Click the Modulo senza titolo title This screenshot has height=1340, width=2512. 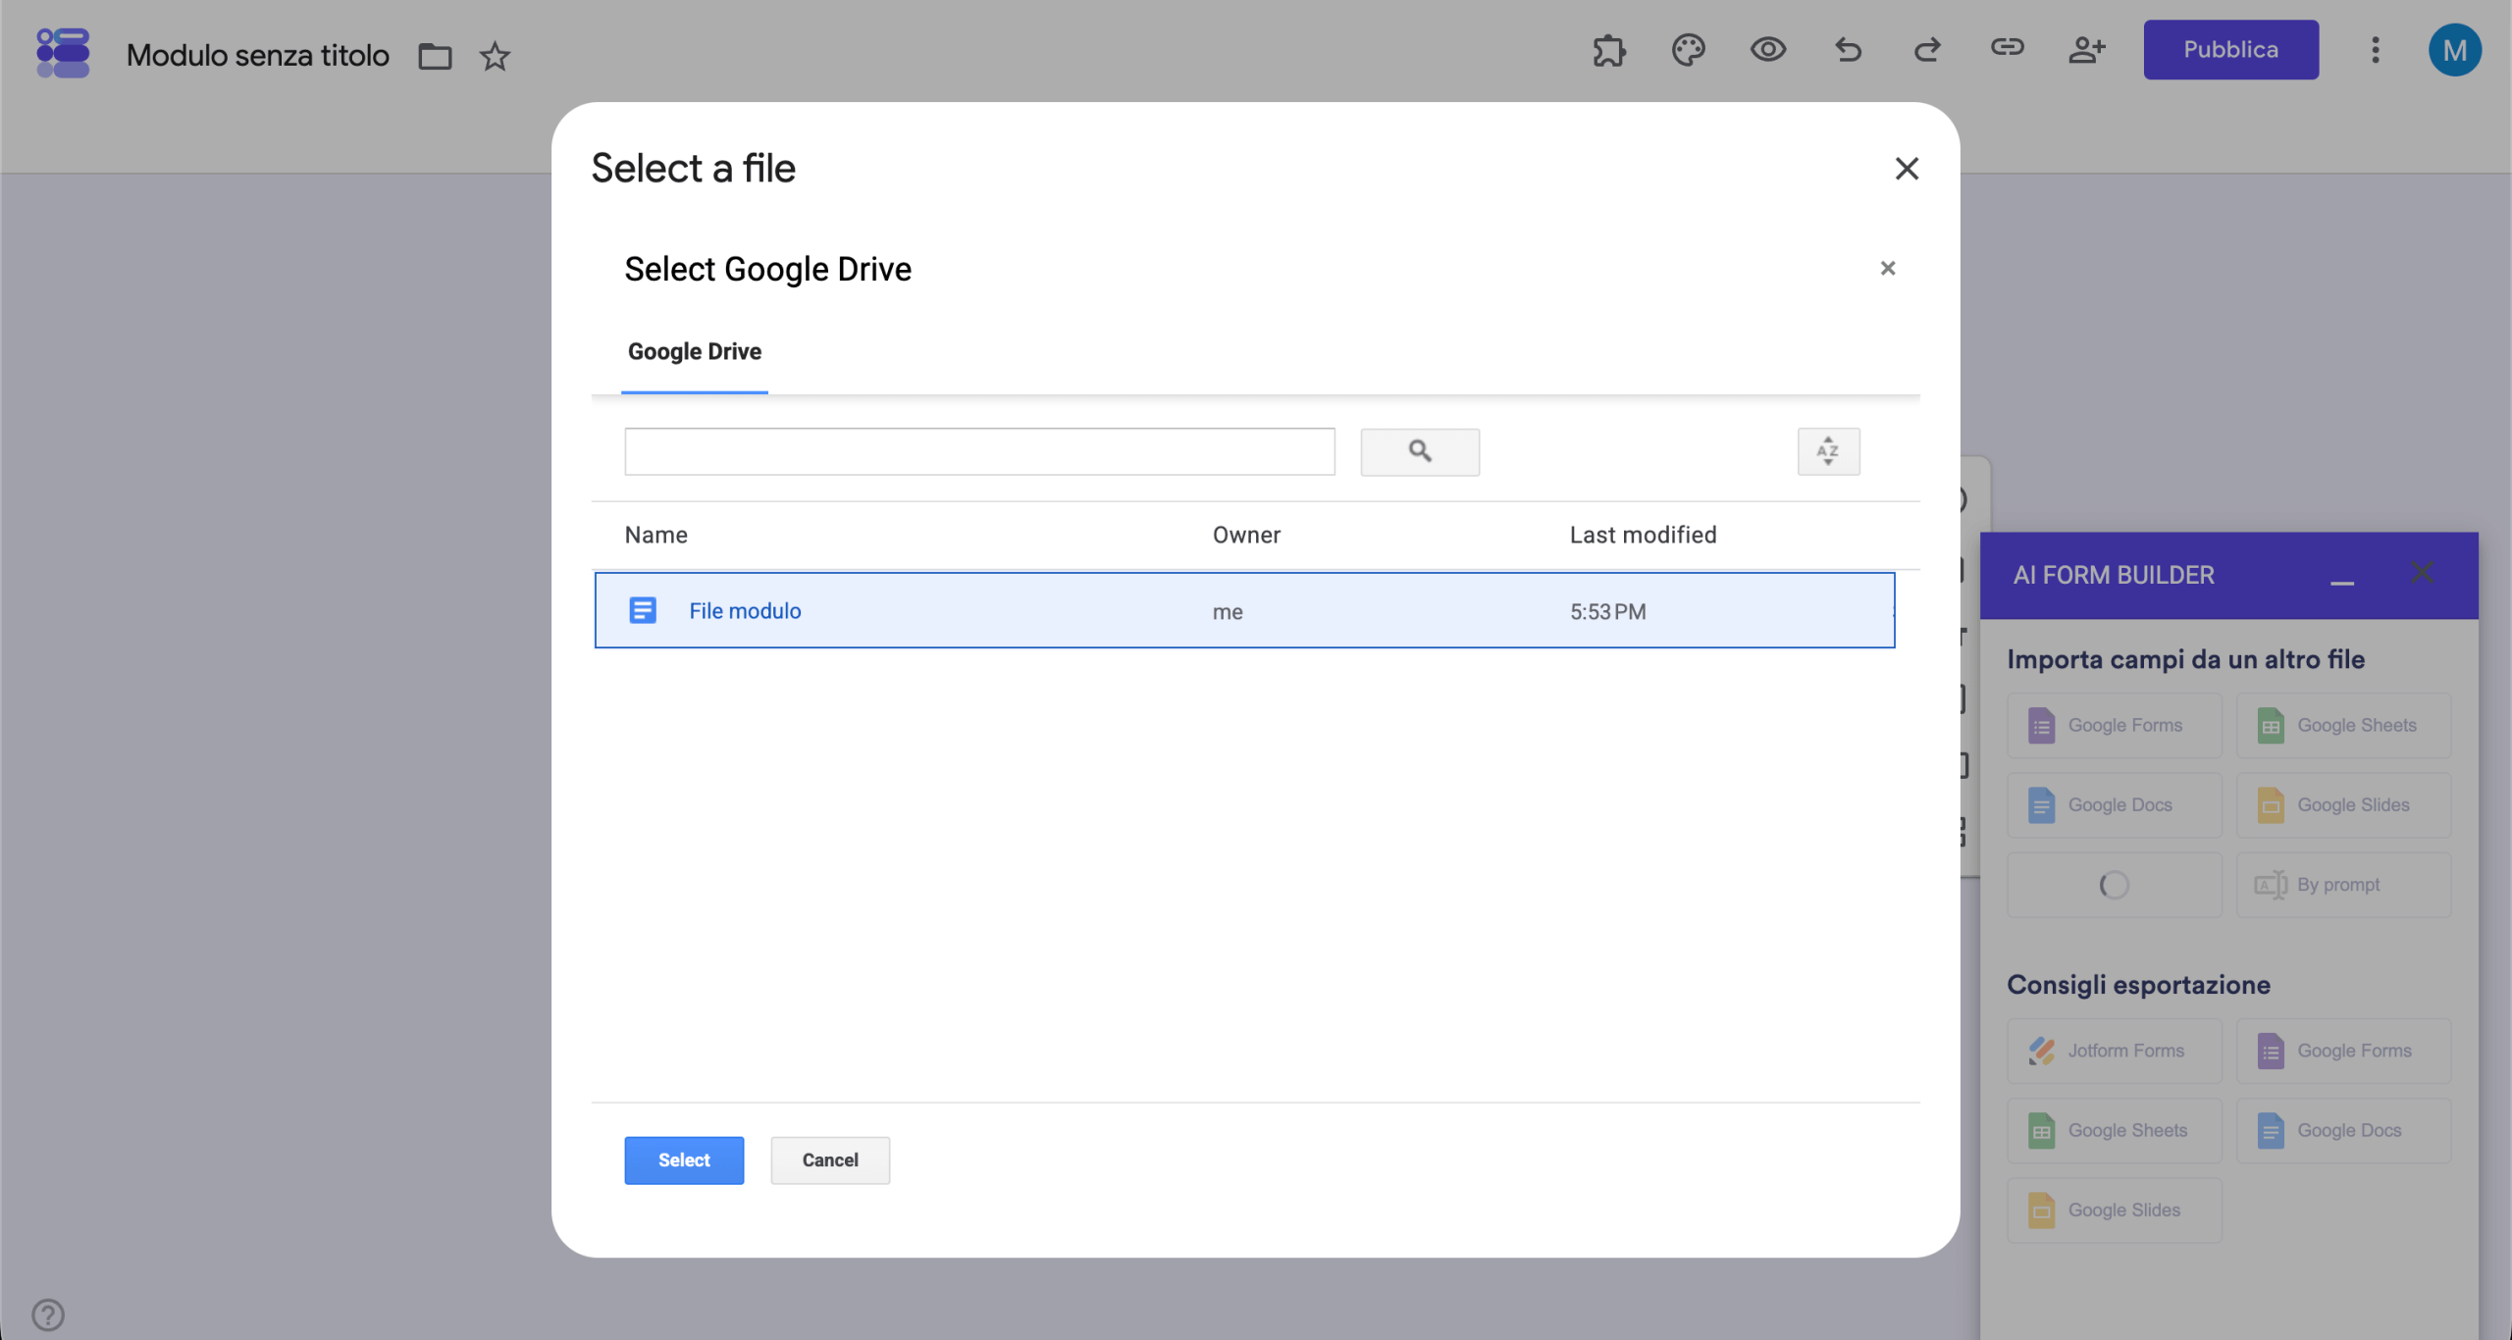coord(258,56)
